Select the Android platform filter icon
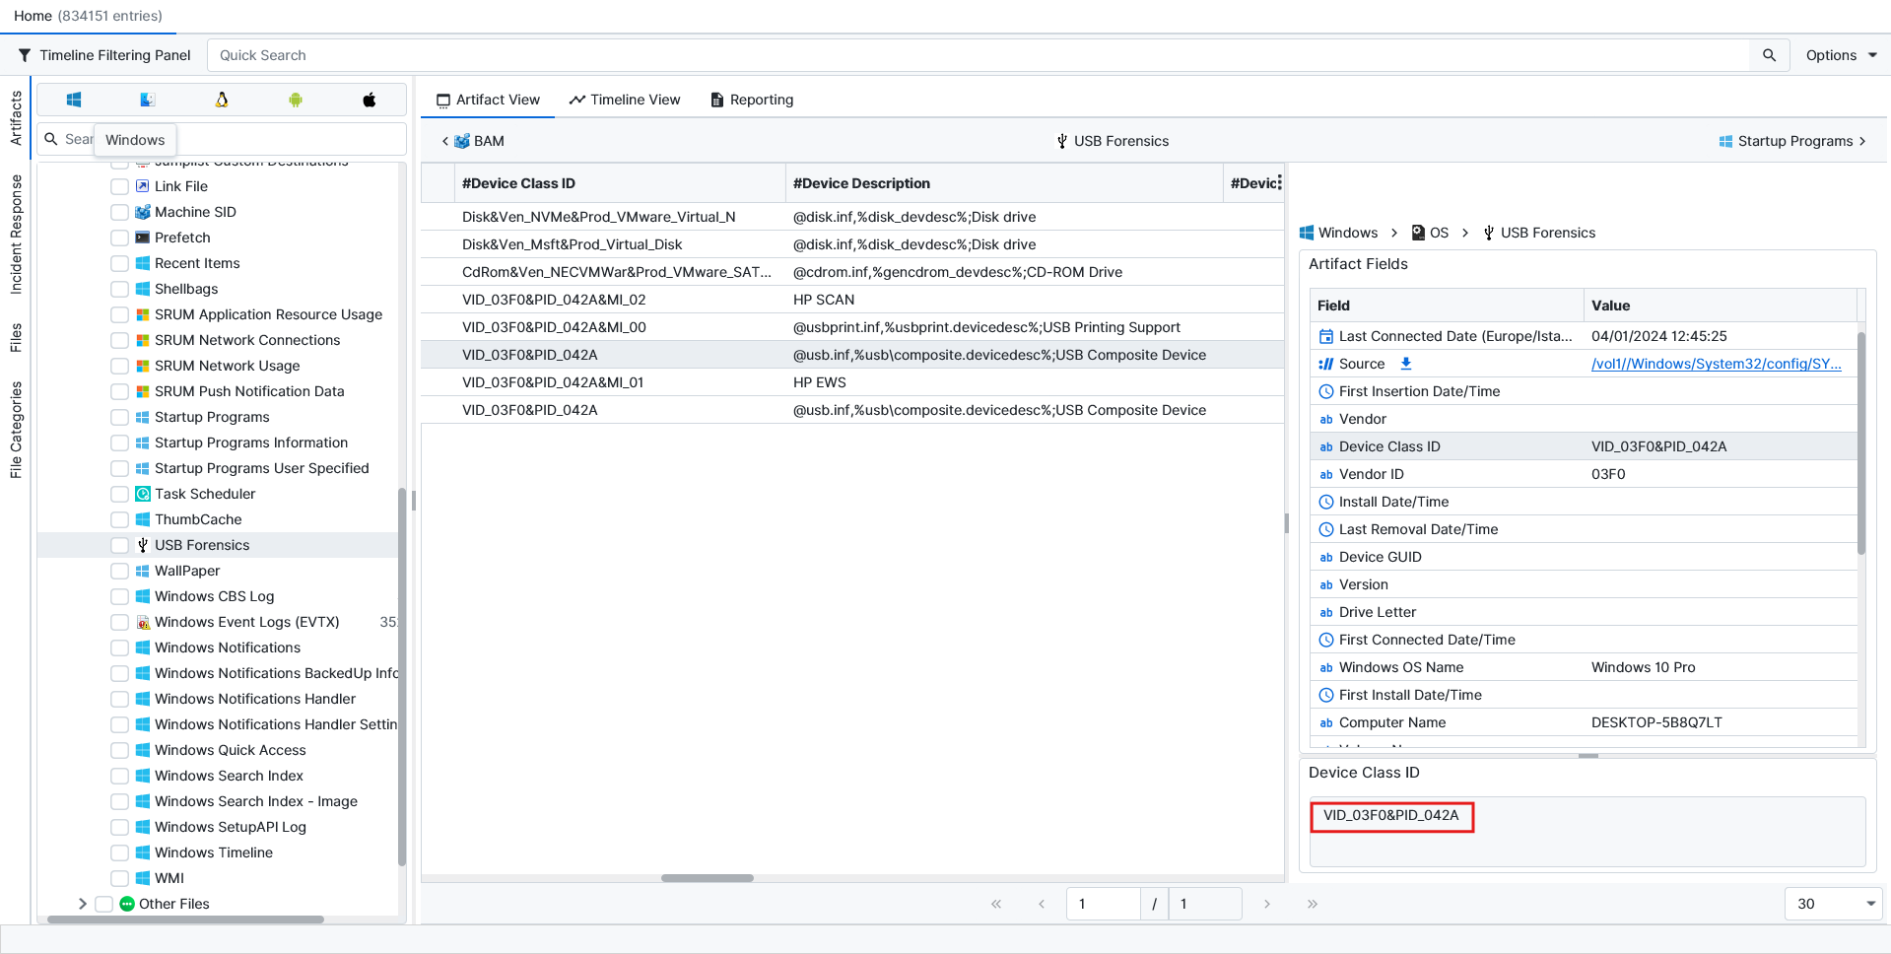The image size is (1891, 954). point(296,100)
